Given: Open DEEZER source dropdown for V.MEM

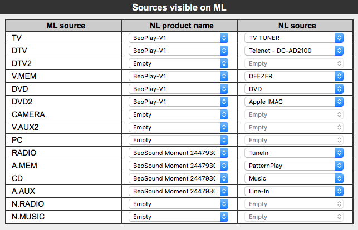Looking at the screenshot, I should click(294, 76).
